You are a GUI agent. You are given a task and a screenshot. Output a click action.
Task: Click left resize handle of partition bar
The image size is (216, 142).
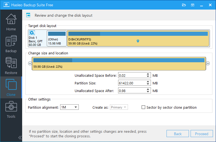30,63
